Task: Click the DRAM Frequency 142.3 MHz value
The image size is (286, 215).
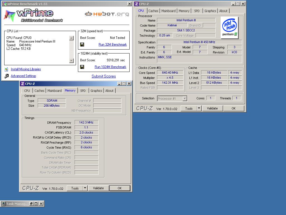Action: 86,123
